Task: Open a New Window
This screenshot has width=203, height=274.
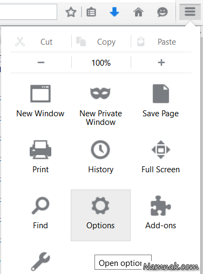Action: (40, 101)
